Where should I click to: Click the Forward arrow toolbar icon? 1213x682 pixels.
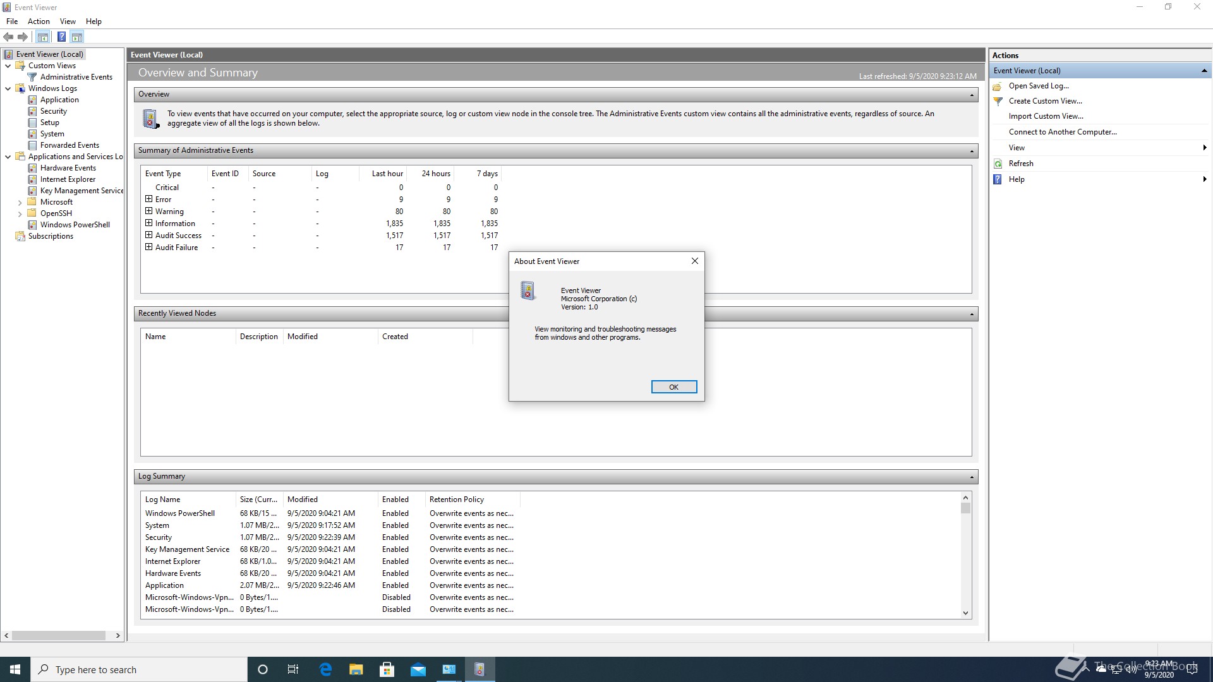point(23,37)
